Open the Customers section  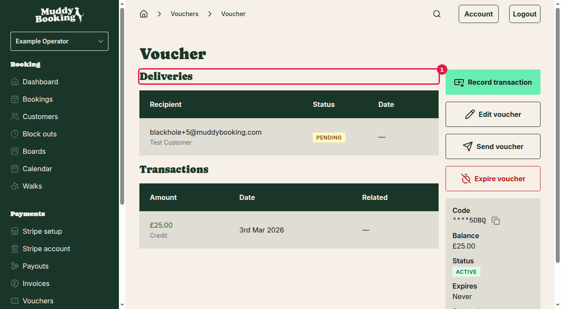coord(40,116)
